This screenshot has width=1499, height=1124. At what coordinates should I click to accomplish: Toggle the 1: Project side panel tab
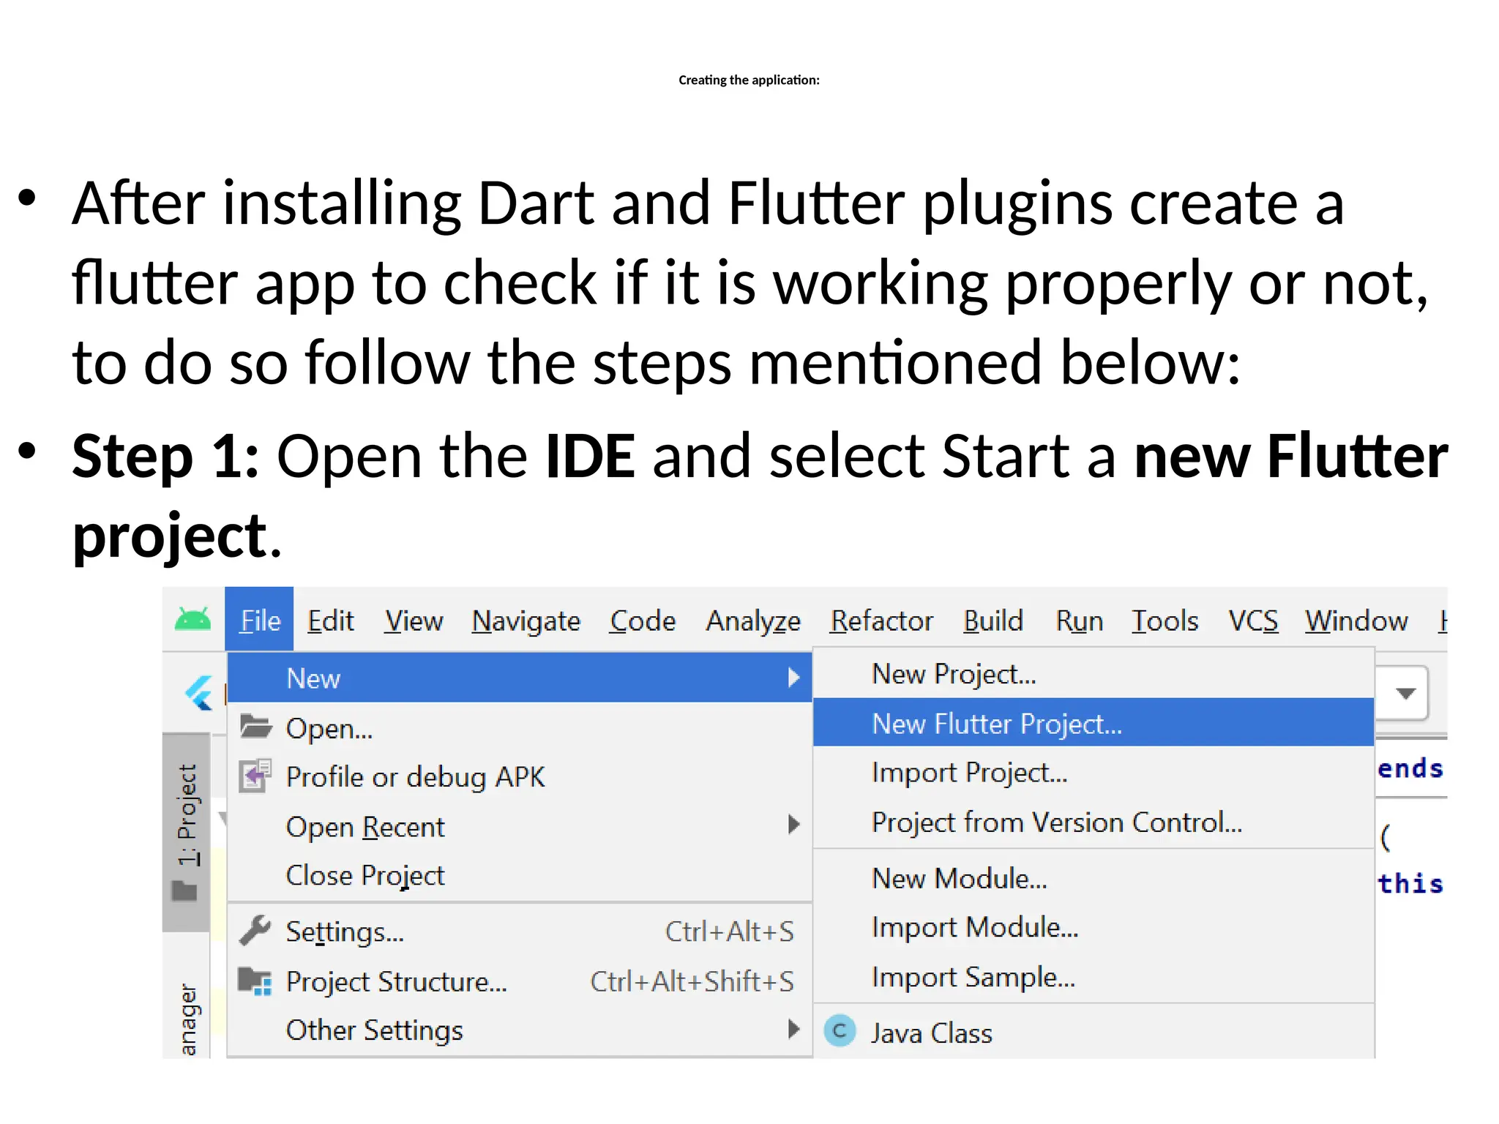pos(187,832)
